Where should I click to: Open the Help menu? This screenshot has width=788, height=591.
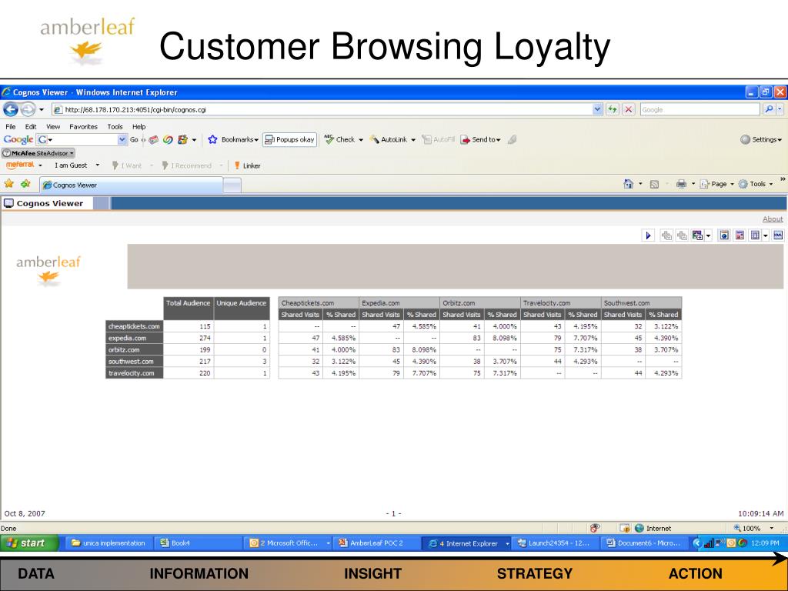coord(139,127)
